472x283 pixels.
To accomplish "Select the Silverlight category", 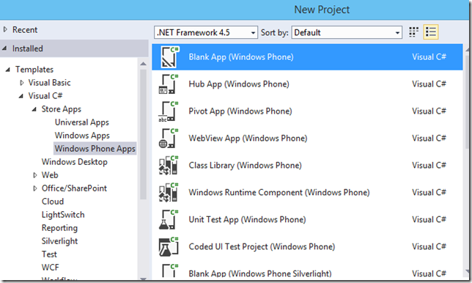I will click(59, 241).
